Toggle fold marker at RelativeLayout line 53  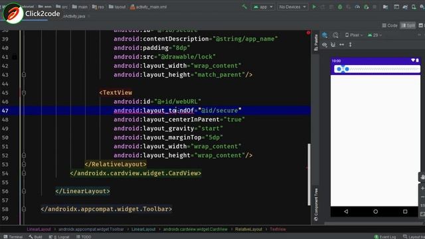24,164
